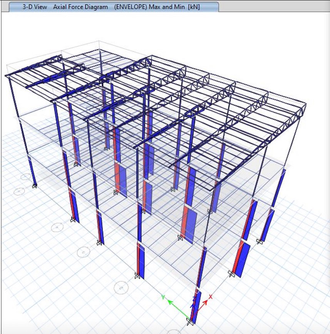The height and width of the screenshot is (334, 330).
Task: Click the upper storey of the rightmost column
Action: pos(278,188)
